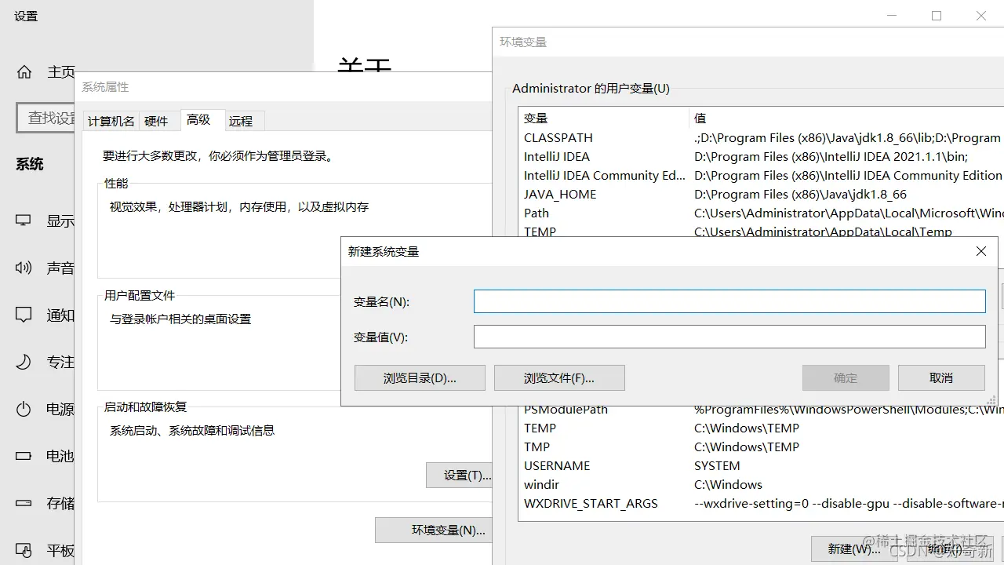Click the search box 查找设置 in Settings
The image size is (1004, 565).
(x=46, y=118)
